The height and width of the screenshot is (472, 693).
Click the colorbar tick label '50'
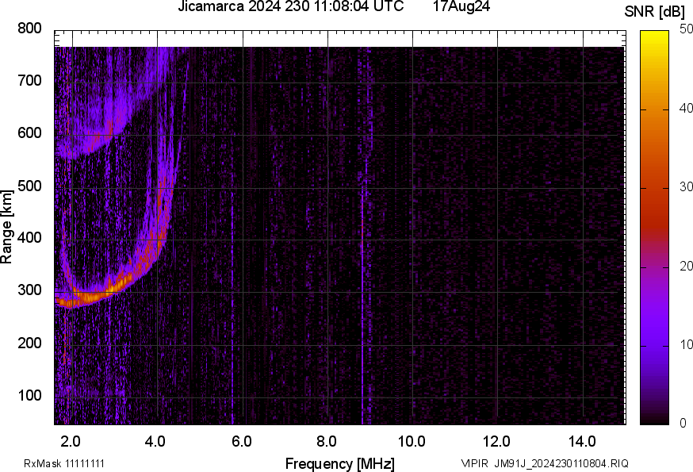tap(686, 29)
